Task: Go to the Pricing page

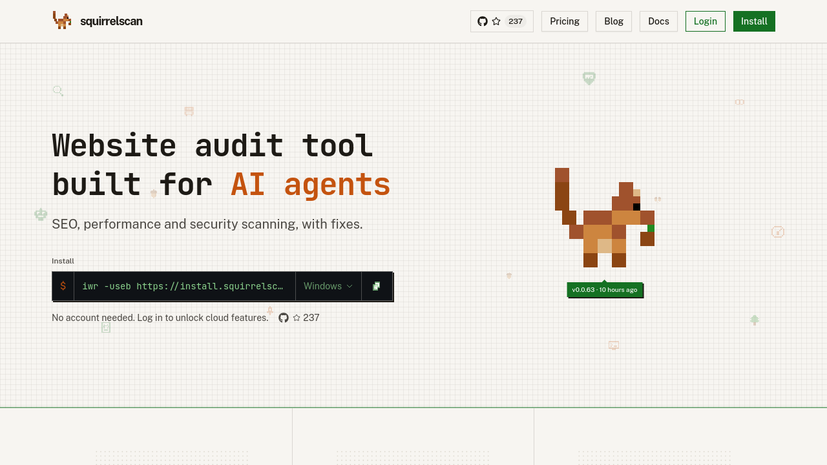Action: click(565, 21)
